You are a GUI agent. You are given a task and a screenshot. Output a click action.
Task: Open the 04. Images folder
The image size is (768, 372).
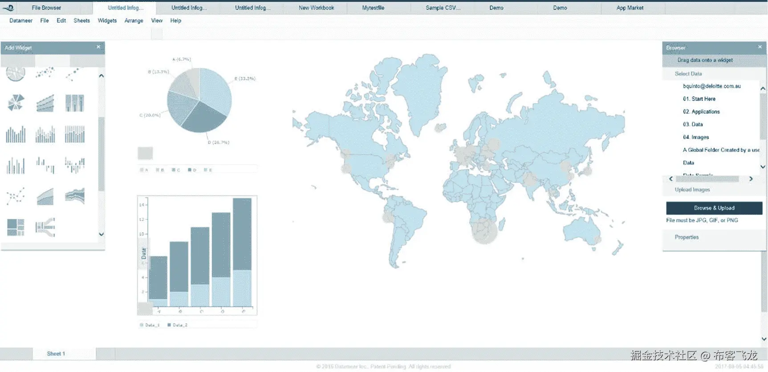696,137
